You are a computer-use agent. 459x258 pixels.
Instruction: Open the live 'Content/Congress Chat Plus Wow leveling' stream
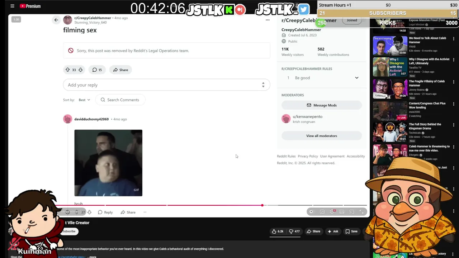390,111
